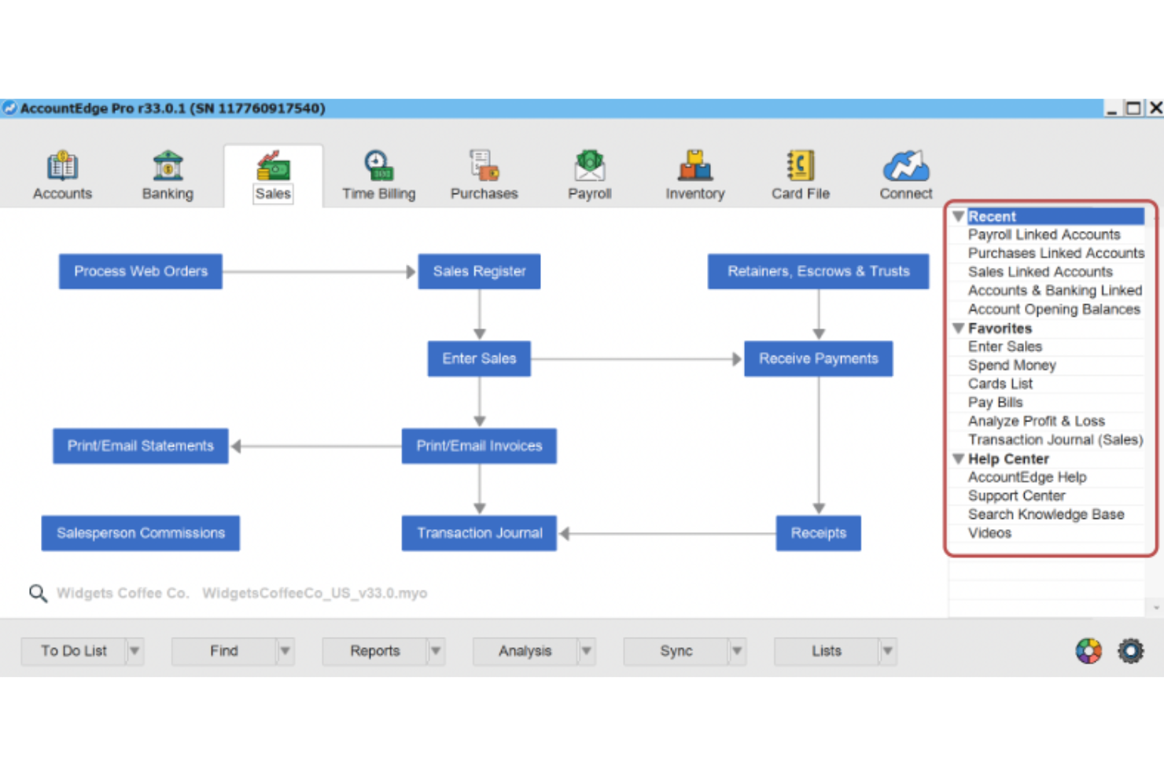Select the Recent header in the sidebar
Screen dimensions: 1164x776
coord(1055,216)
